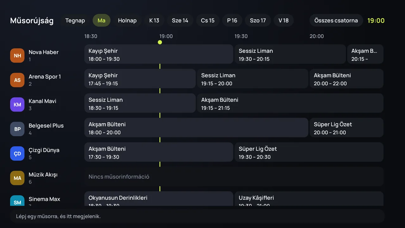Switch to the Holnap day tab

127,20
